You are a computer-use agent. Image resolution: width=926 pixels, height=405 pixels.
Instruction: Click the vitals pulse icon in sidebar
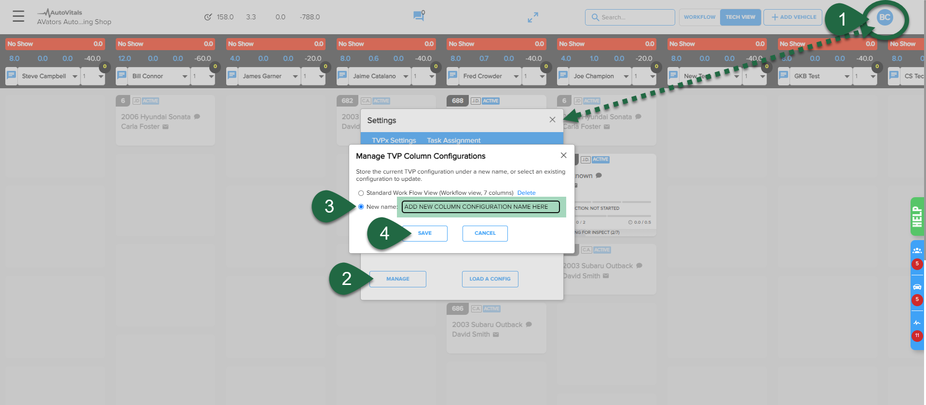(917, 323)
